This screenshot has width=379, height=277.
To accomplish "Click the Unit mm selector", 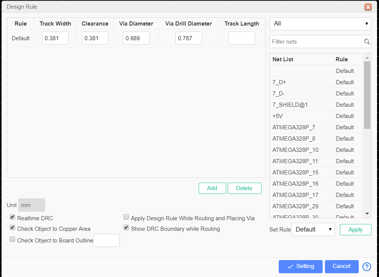I will pyautogui.click(x=32, y=205).
